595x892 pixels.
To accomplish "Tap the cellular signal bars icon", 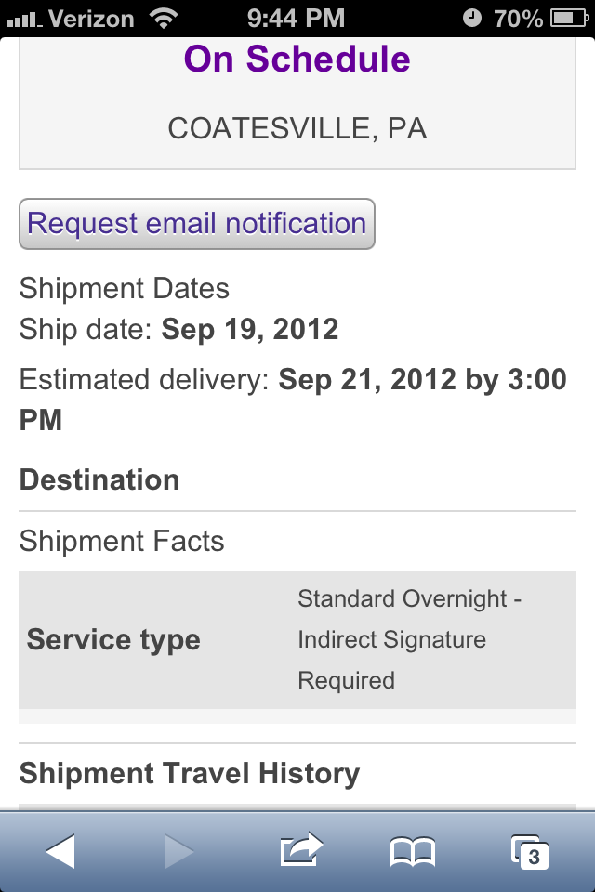I will coord(24,18).
